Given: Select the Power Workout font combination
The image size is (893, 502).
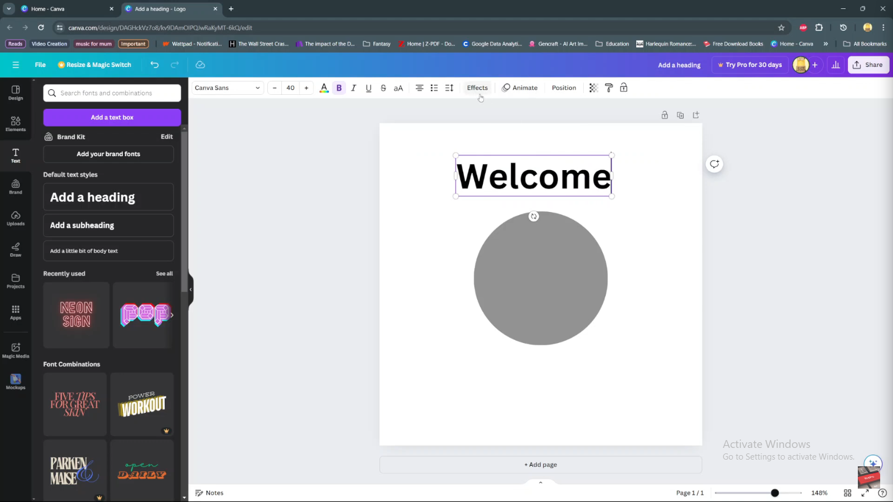Looking at the screenshot, I should pos(142,404).
